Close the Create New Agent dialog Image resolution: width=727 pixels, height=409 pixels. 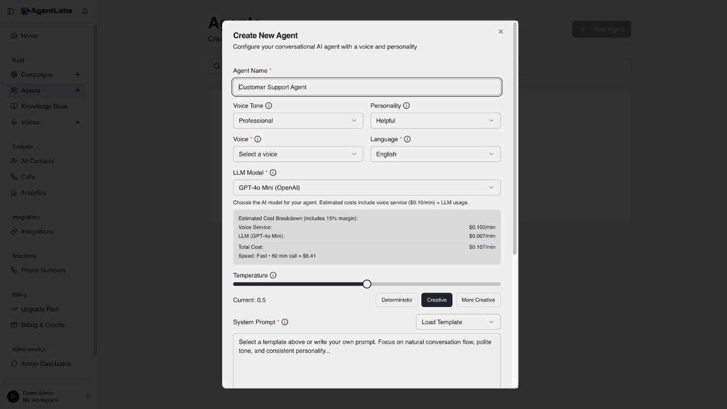(500, 32)
